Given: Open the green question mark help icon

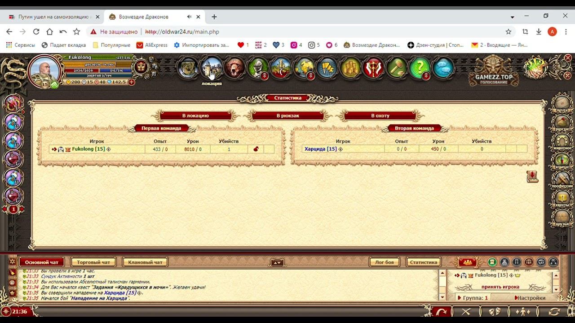Looking at the screenshot, I should click(x=420, y=68).
